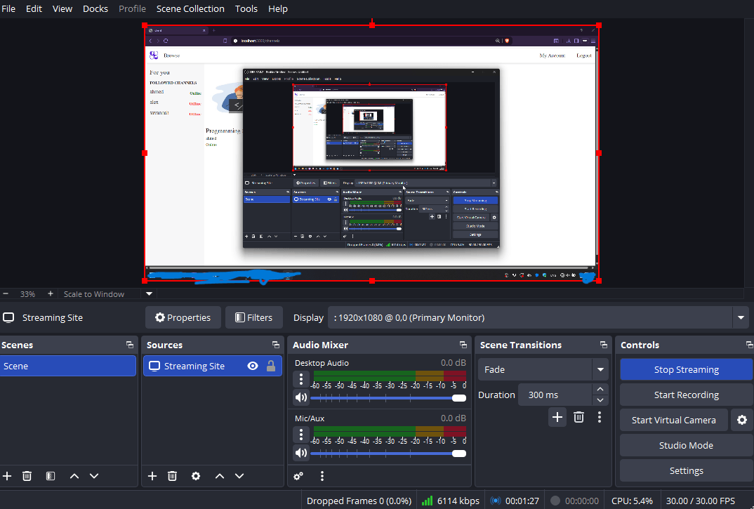Screen dimensions: 754x509
Task: Open transition properties three dots
Action: click(x=599, y=416)
